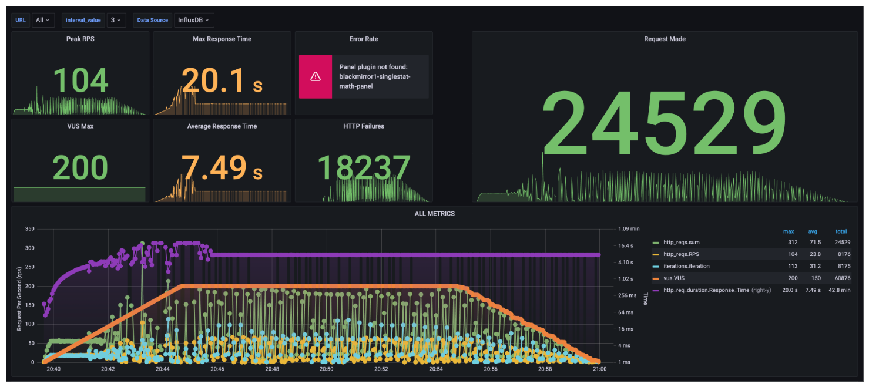Open the URL variable dropdown showing All

(x=42, y=20)
